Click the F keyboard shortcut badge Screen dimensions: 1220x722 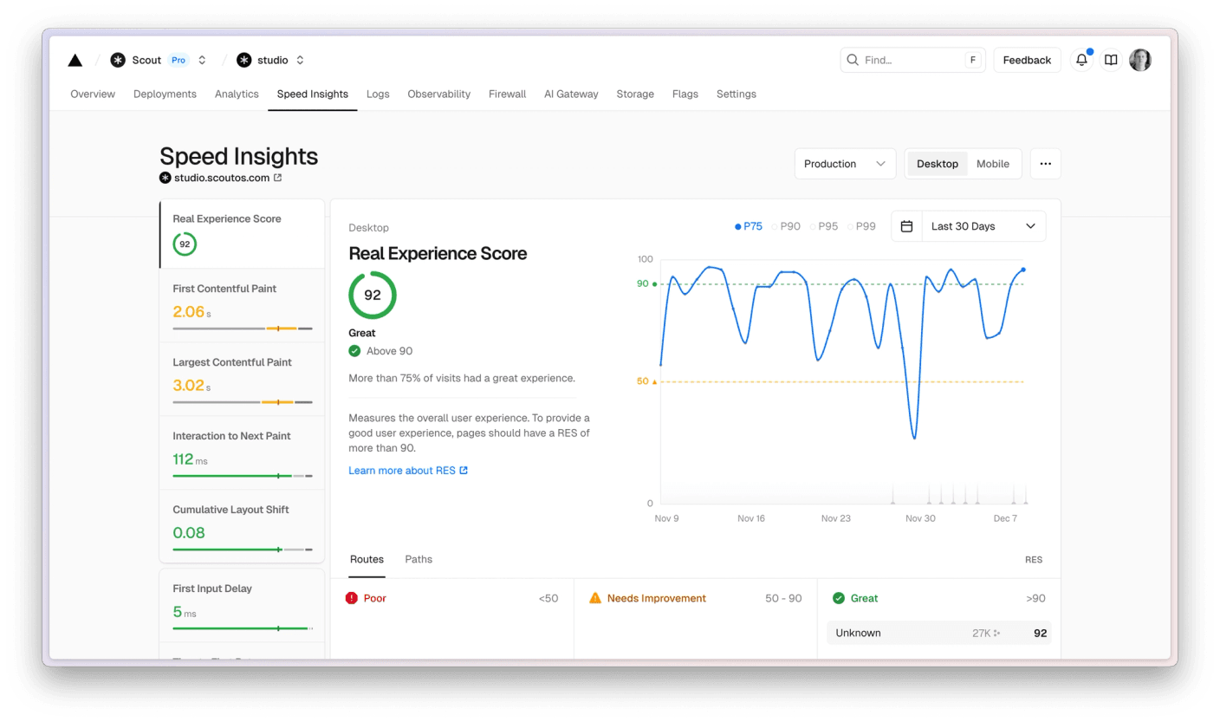973,60
